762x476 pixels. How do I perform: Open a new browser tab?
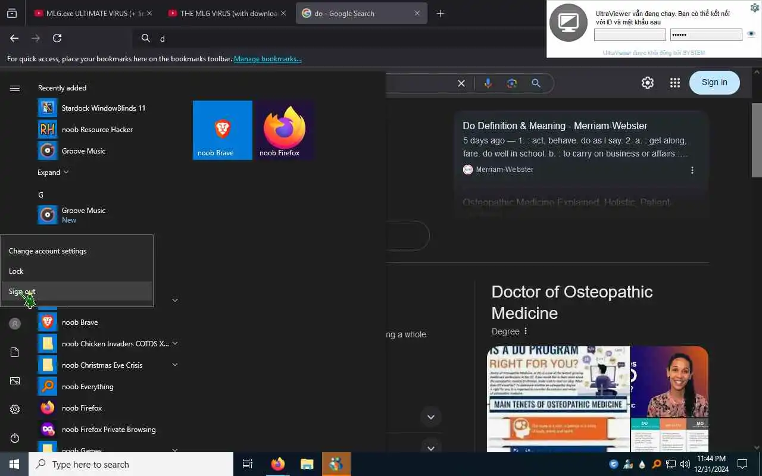441,13
